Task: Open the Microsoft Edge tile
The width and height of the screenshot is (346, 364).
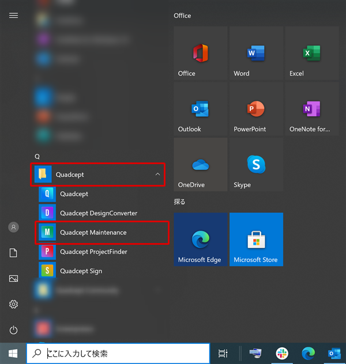Action: tap(200, 240)
